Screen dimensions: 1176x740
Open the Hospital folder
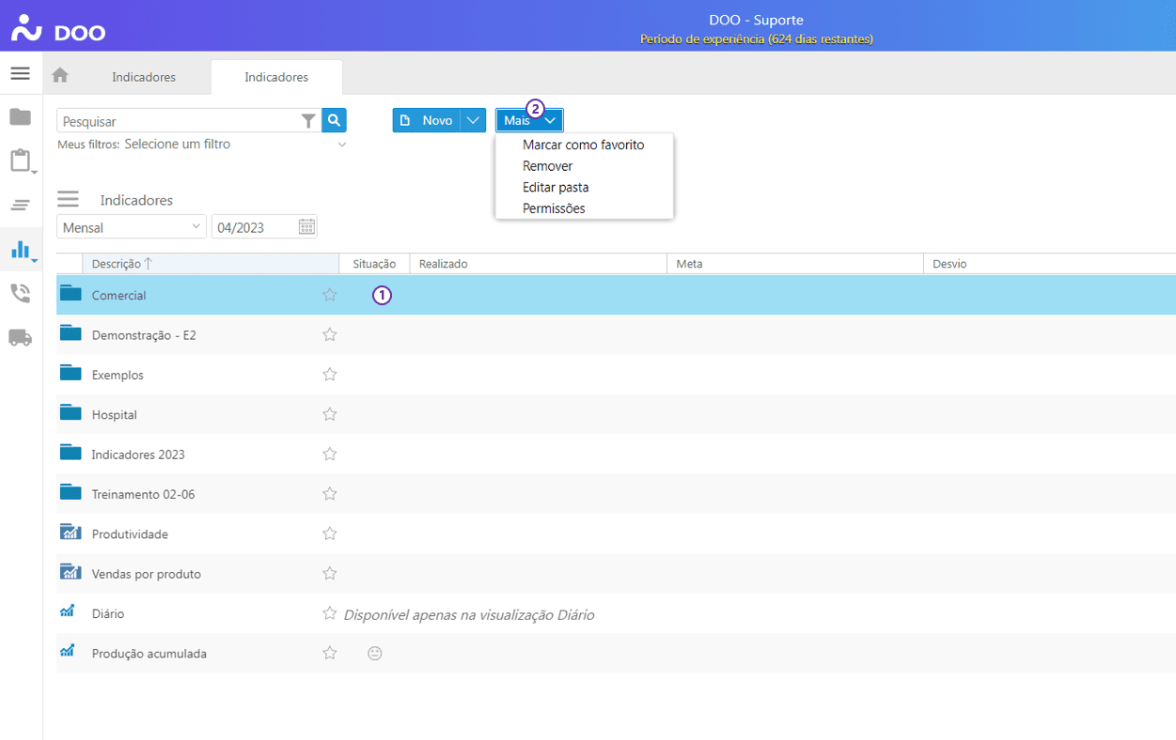coord(114,414)
